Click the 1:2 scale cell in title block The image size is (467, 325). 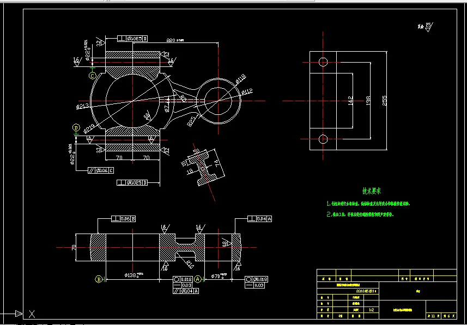pyautogui.click(x=372, y=310)
